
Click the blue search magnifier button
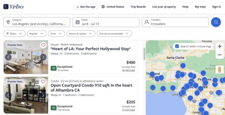coord(216,22)
